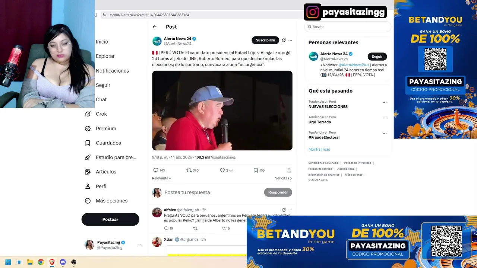Click the Postear button
477x268 pixels.
110,219
